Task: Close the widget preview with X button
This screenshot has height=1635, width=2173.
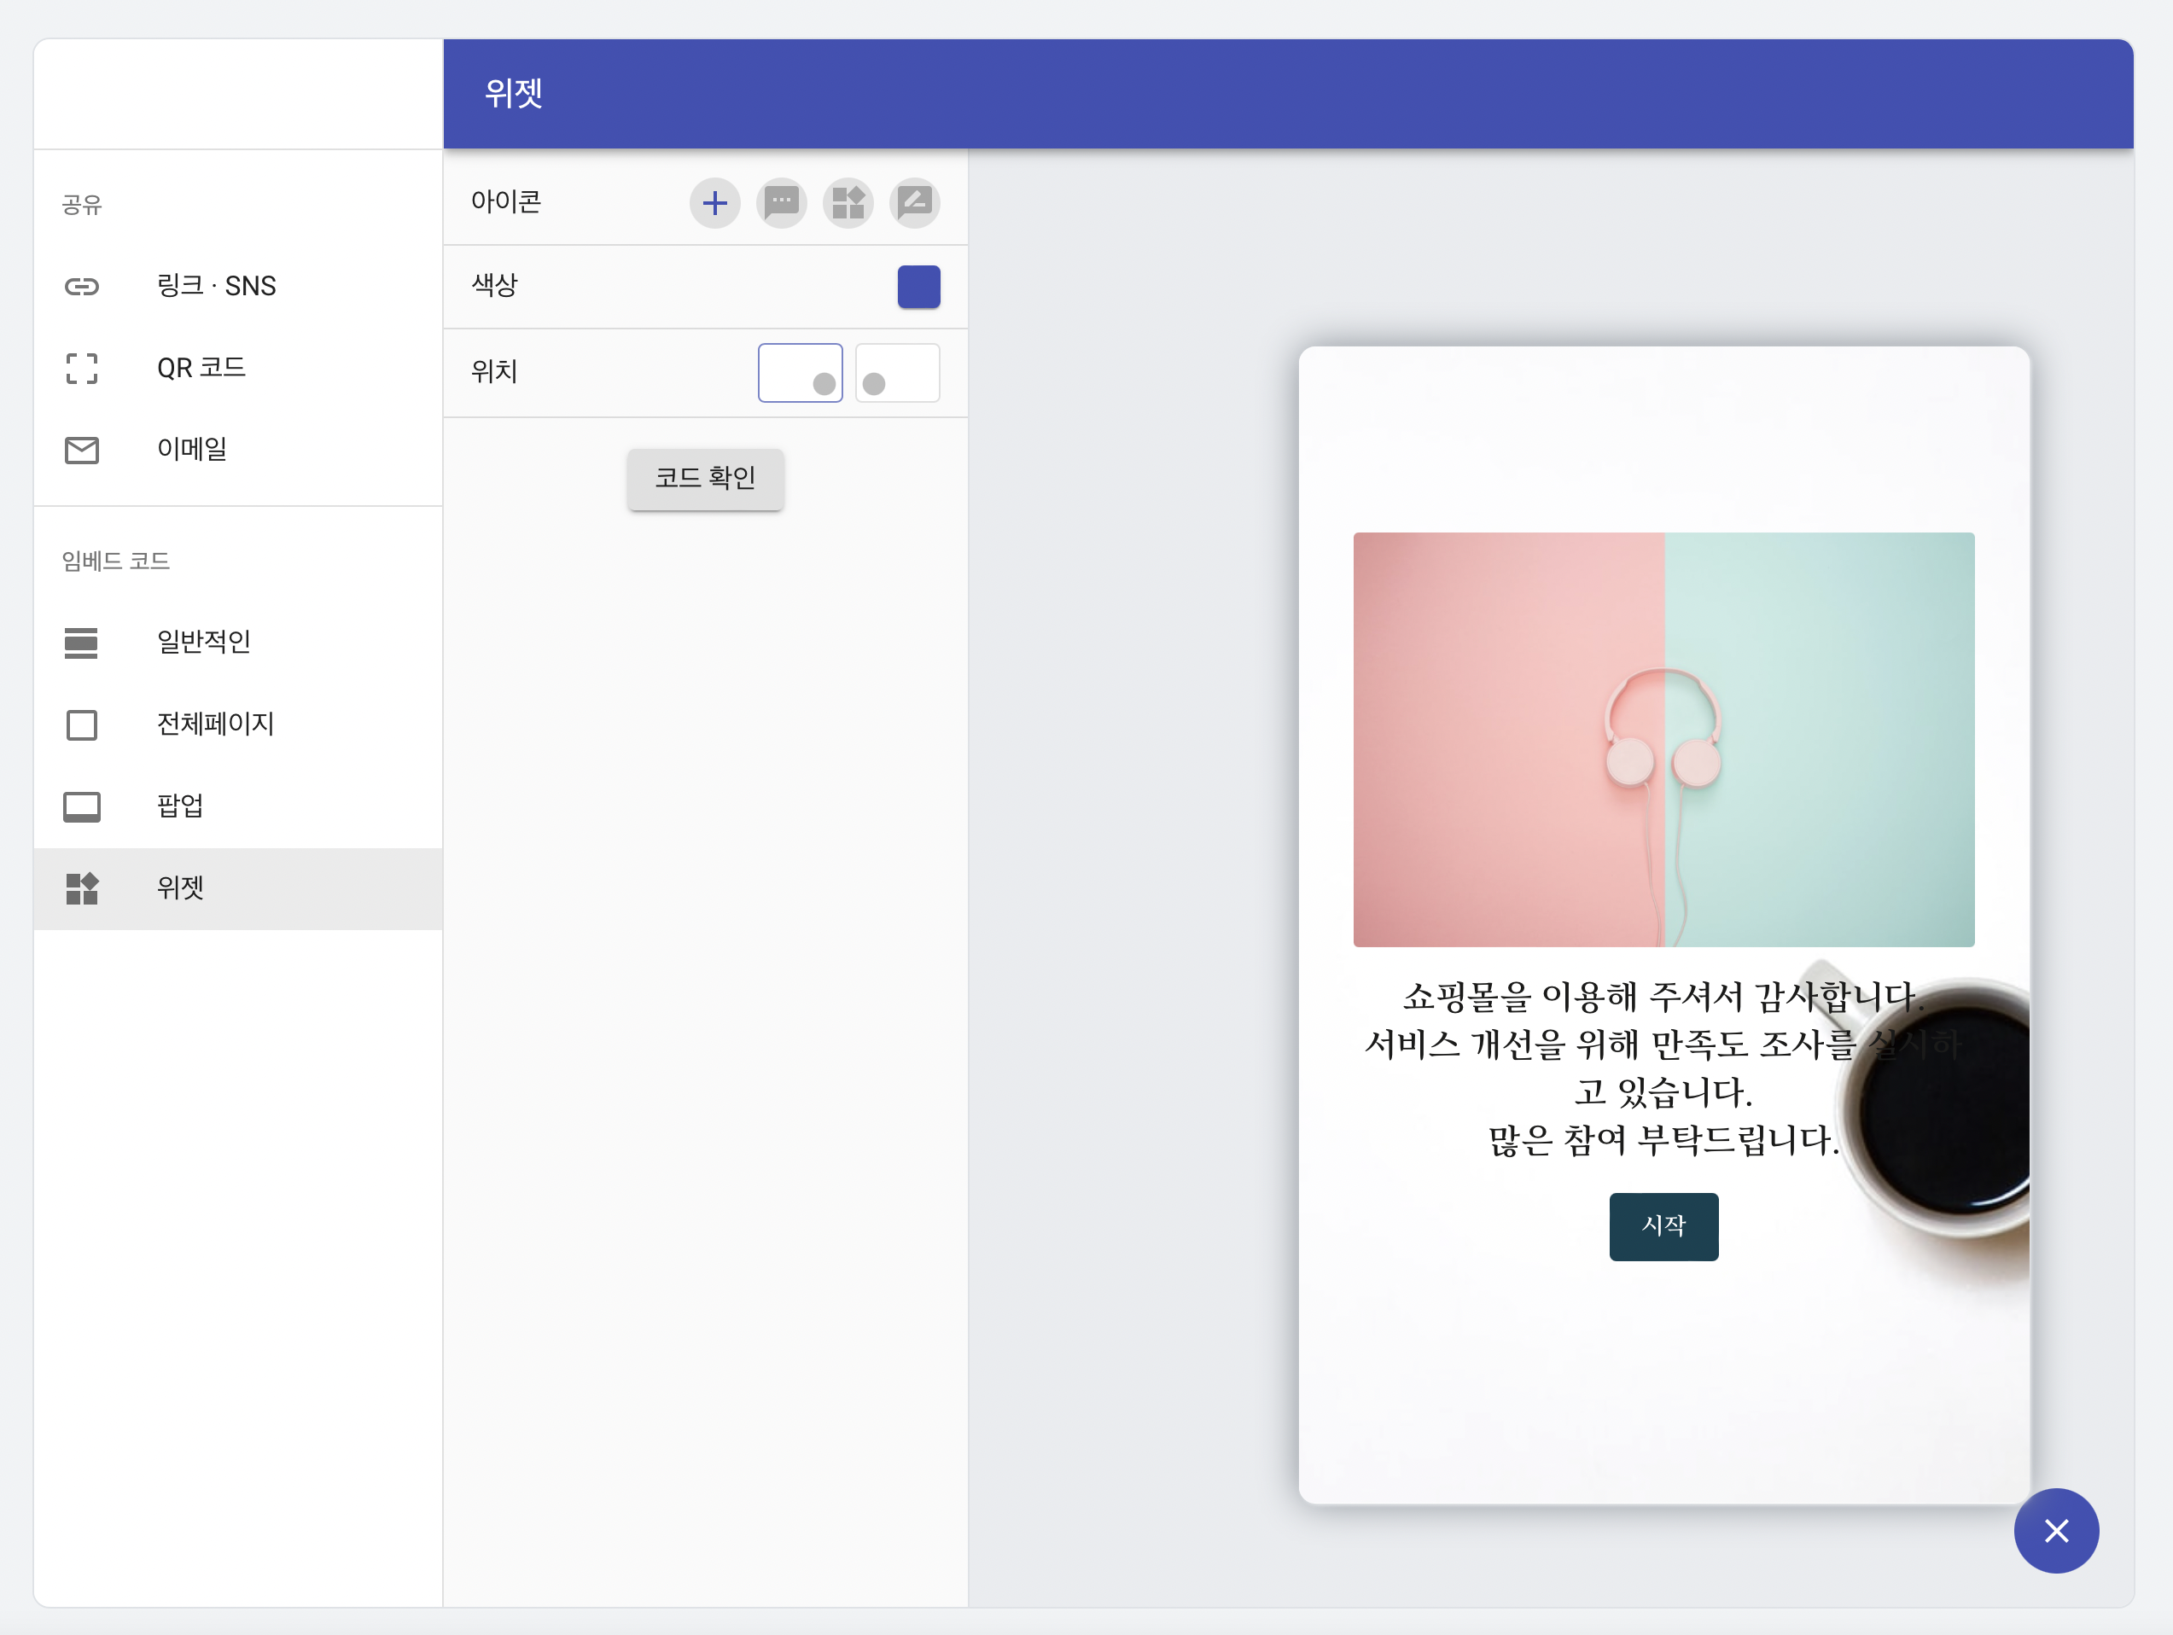Action: point(2056,1530)
